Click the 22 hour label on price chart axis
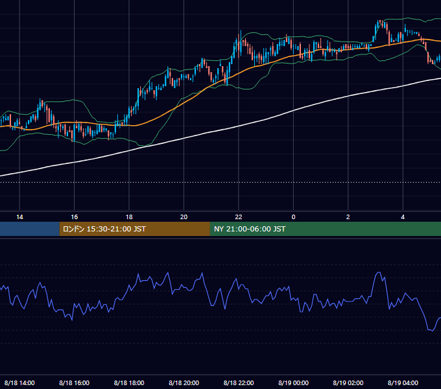Screen dimensions: 441x389 pos(239,217)
